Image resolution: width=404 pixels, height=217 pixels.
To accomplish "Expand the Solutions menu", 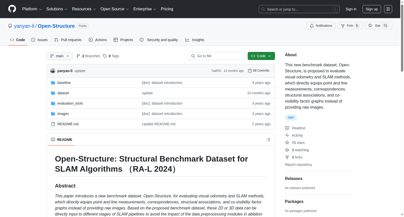I will [57, 9].
